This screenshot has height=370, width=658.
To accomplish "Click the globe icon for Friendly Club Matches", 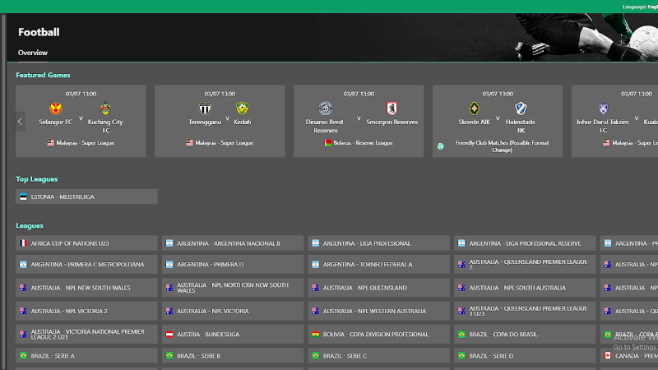I will point(441,146).
